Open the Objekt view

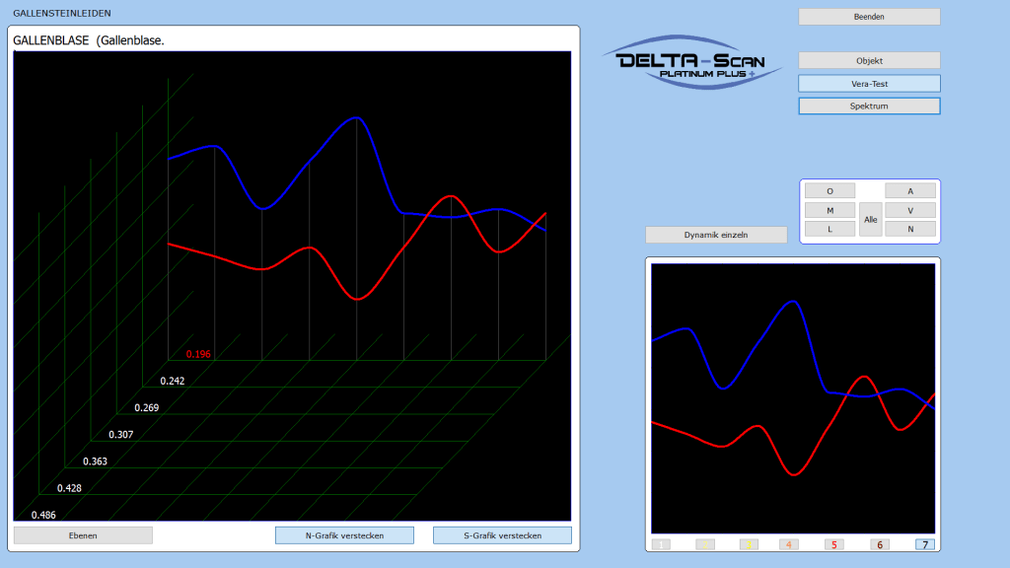pos(869,60)
